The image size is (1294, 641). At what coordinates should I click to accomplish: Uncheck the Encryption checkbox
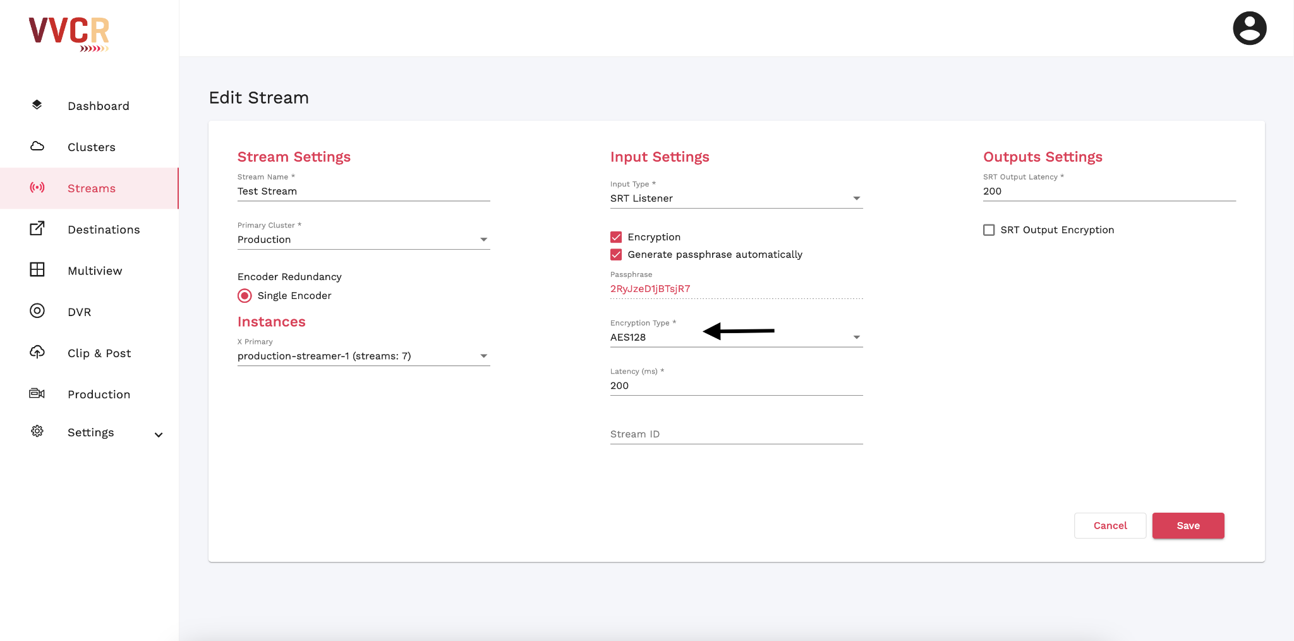click(x=616, y=237)
